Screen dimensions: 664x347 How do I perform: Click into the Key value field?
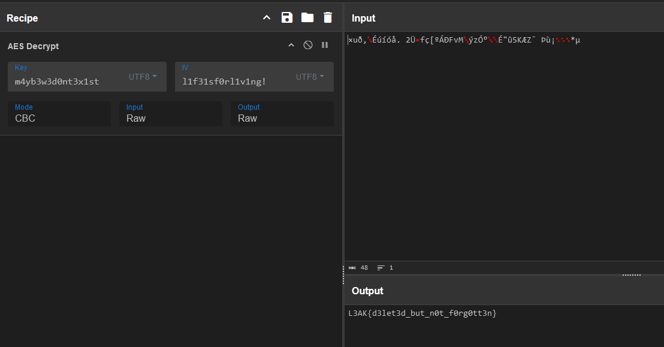click(66, 82)
